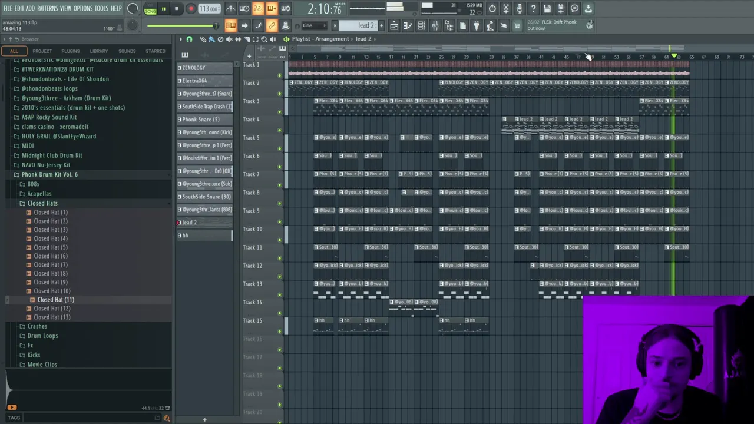
Task: Open the PATTERNS menu
Action: point(47,8)
